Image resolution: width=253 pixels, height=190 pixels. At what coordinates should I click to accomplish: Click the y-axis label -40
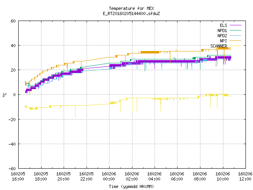12,144
